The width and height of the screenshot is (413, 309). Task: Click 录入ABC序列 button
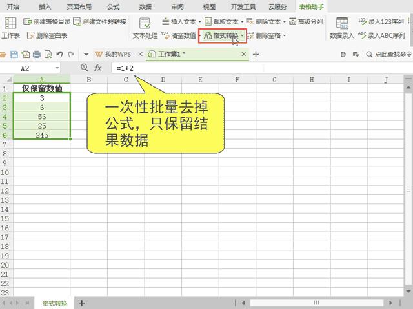(381, 35)
